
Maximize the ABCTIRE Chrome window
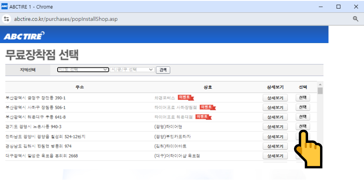tap(338, 7)
